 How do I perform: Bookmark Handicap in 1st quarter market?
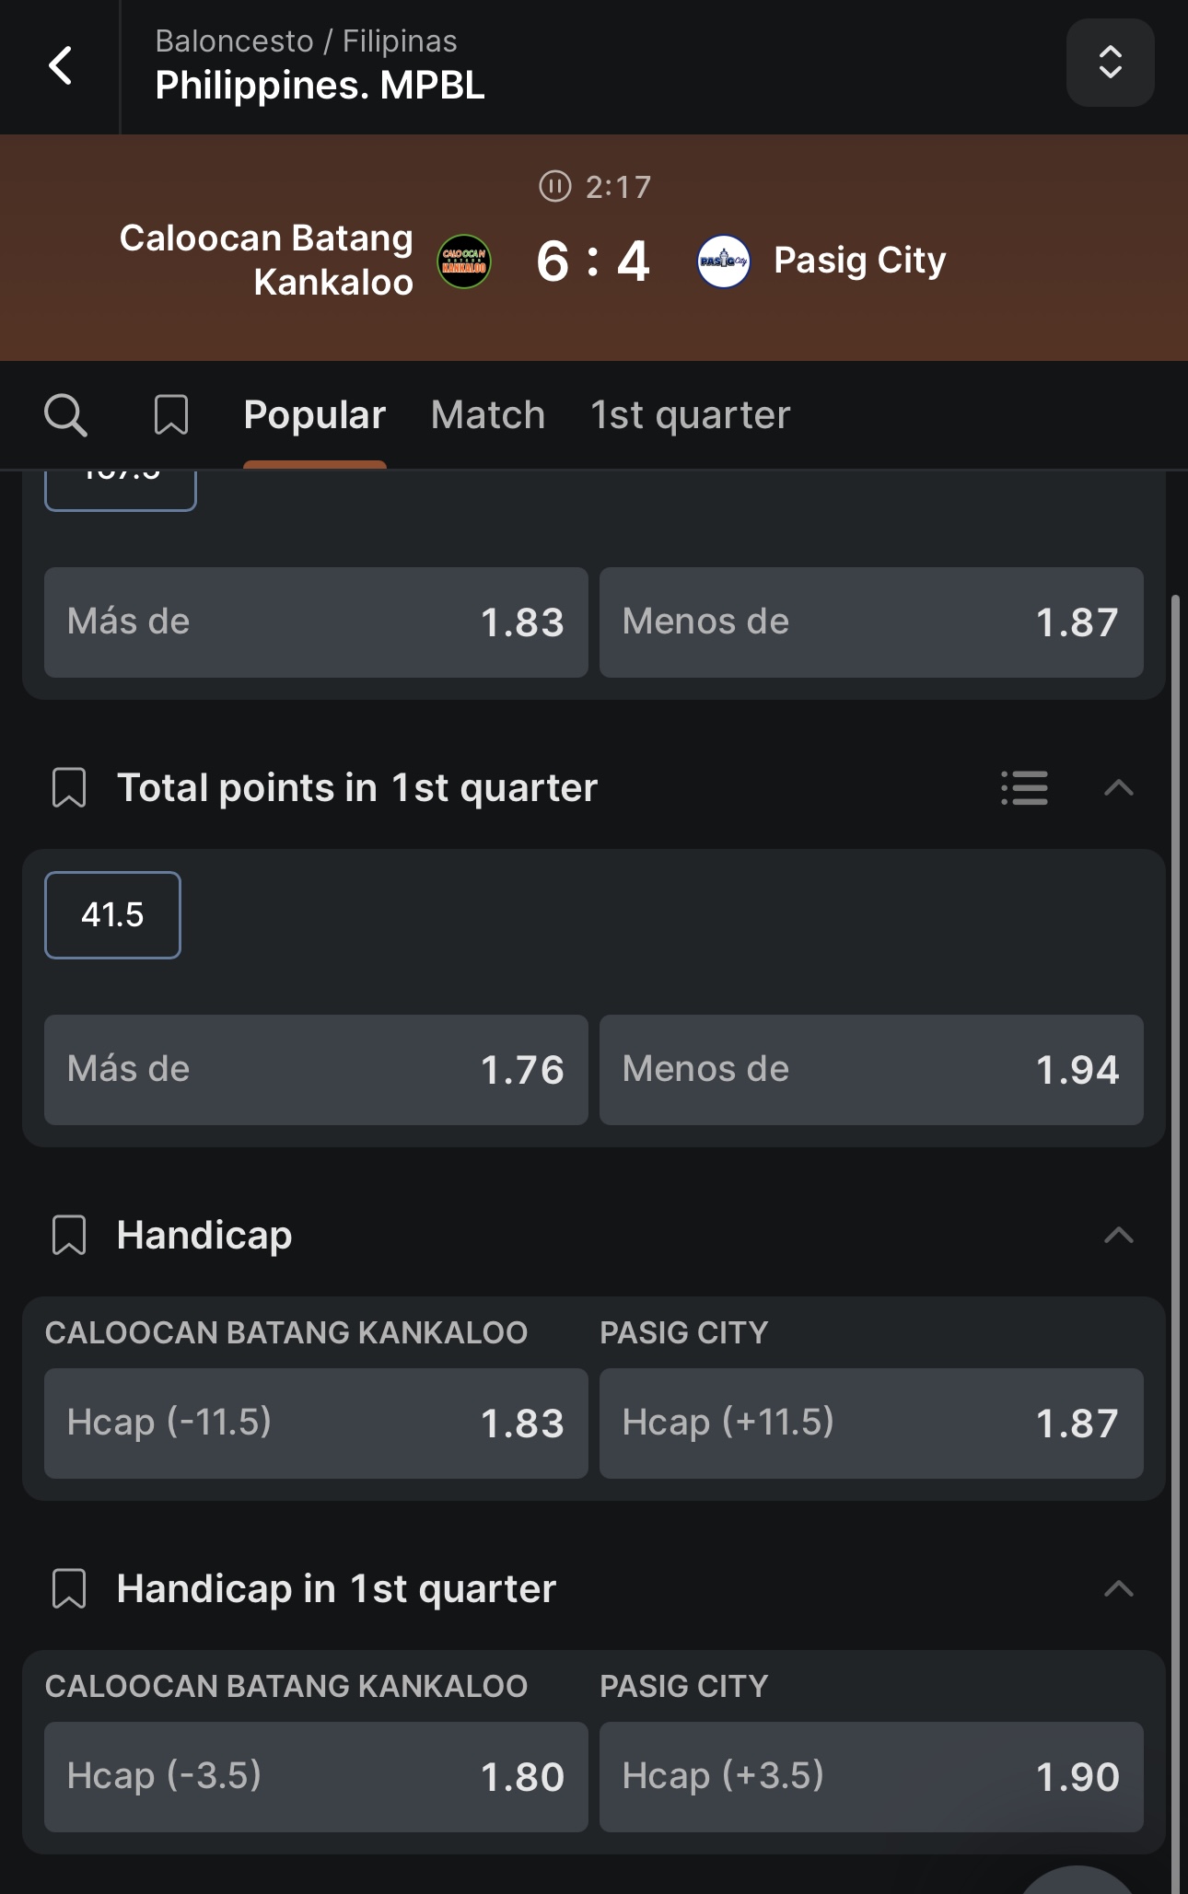[x=69, y=1589]
